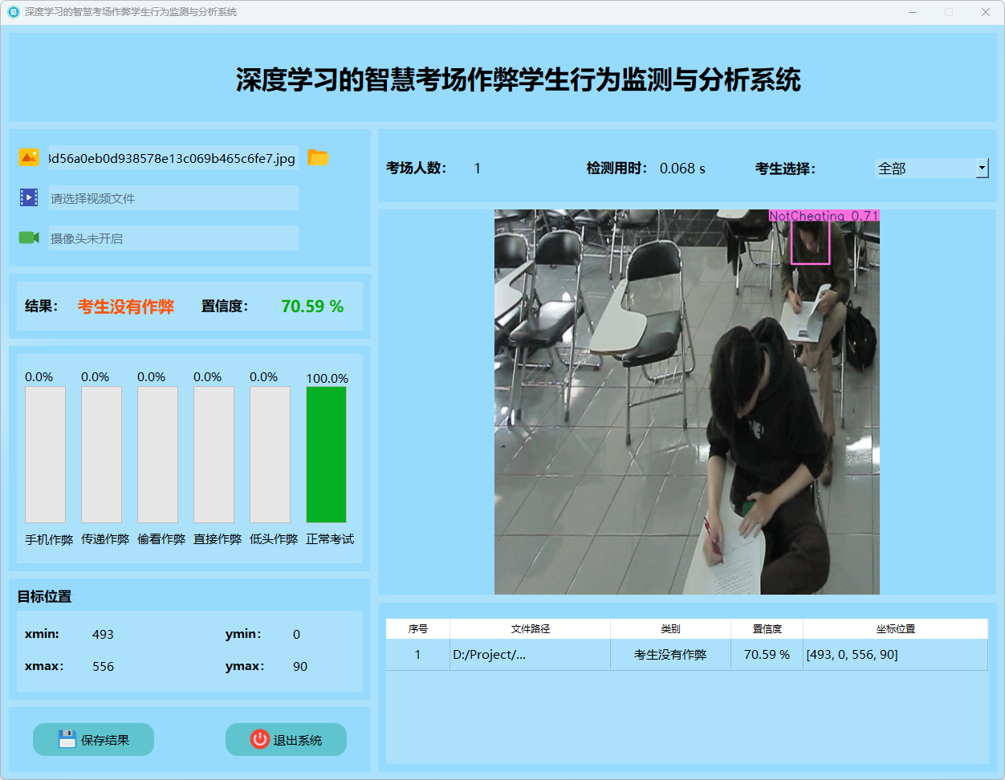Click the app icon in title bar
The image size is (1005, 780).
(x=13, y=12)
